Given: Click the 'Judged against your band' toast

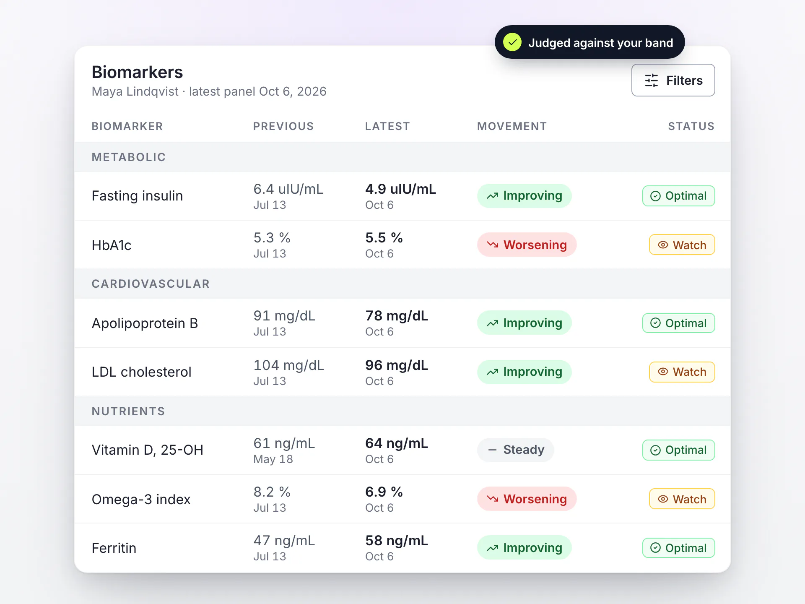Looking at the screenshot, I should pyautogui.click(x=589, y=42).
